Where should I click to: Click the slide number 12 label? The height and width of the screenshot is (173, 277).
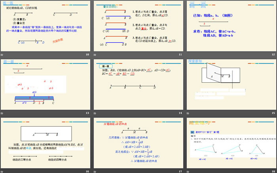[273, 55]
